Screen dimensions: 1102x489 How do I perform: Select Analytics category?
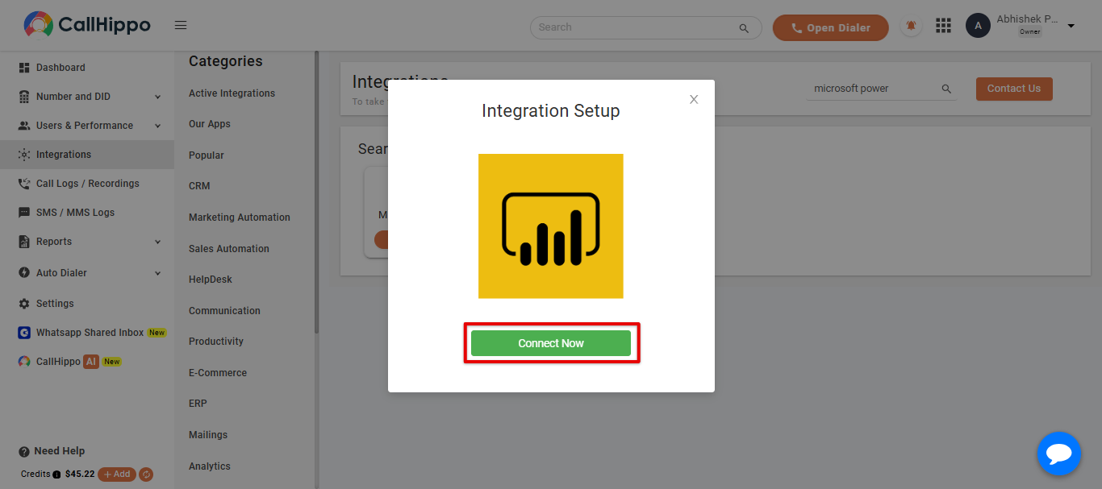pyautogui.click(x=210, y=466)
